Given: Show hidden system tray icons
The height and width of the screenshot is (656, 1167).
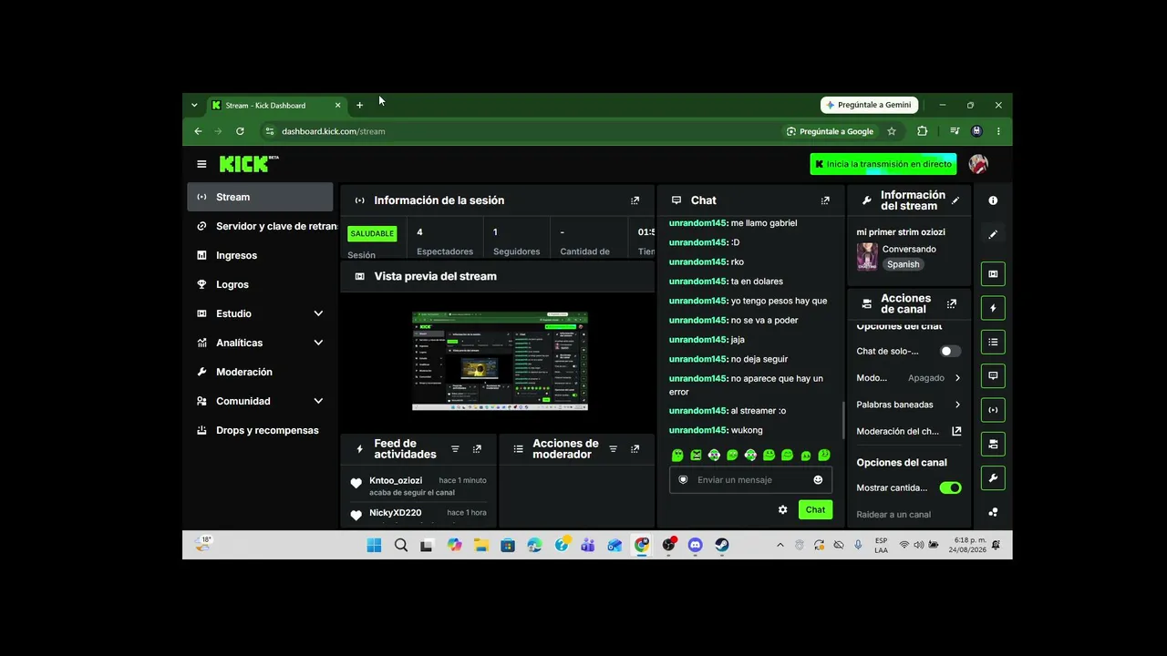Looking at the screenshot, I should pos(780,545).
